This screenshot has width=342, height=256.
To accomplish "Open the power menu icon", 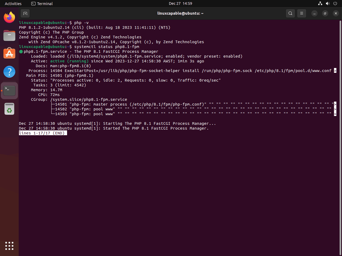I will point(335,3).
